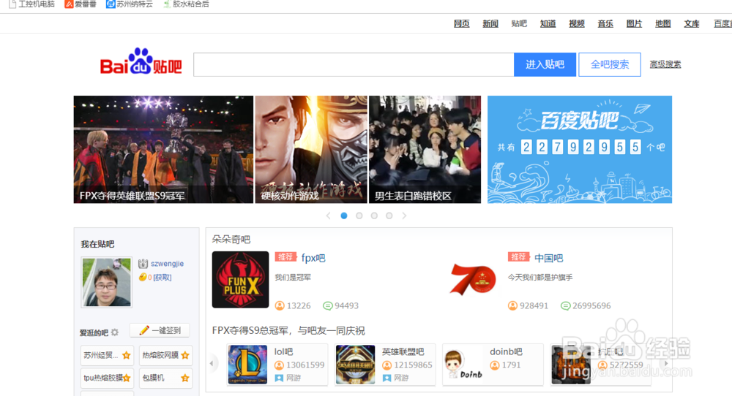Click the 进入贴吧 button
This screenshot has width=732, height=396.
(x=545, y=64)
